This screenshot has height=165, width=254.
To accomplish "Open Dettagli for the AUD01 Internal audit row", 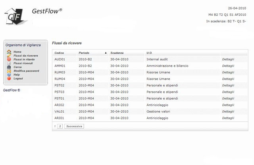I will (228, 59).
